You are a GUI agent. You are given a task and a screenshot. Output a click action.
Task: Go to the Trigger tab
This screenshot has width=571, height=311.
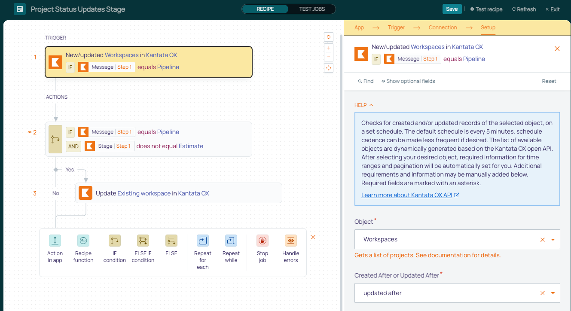click(396, 27)
